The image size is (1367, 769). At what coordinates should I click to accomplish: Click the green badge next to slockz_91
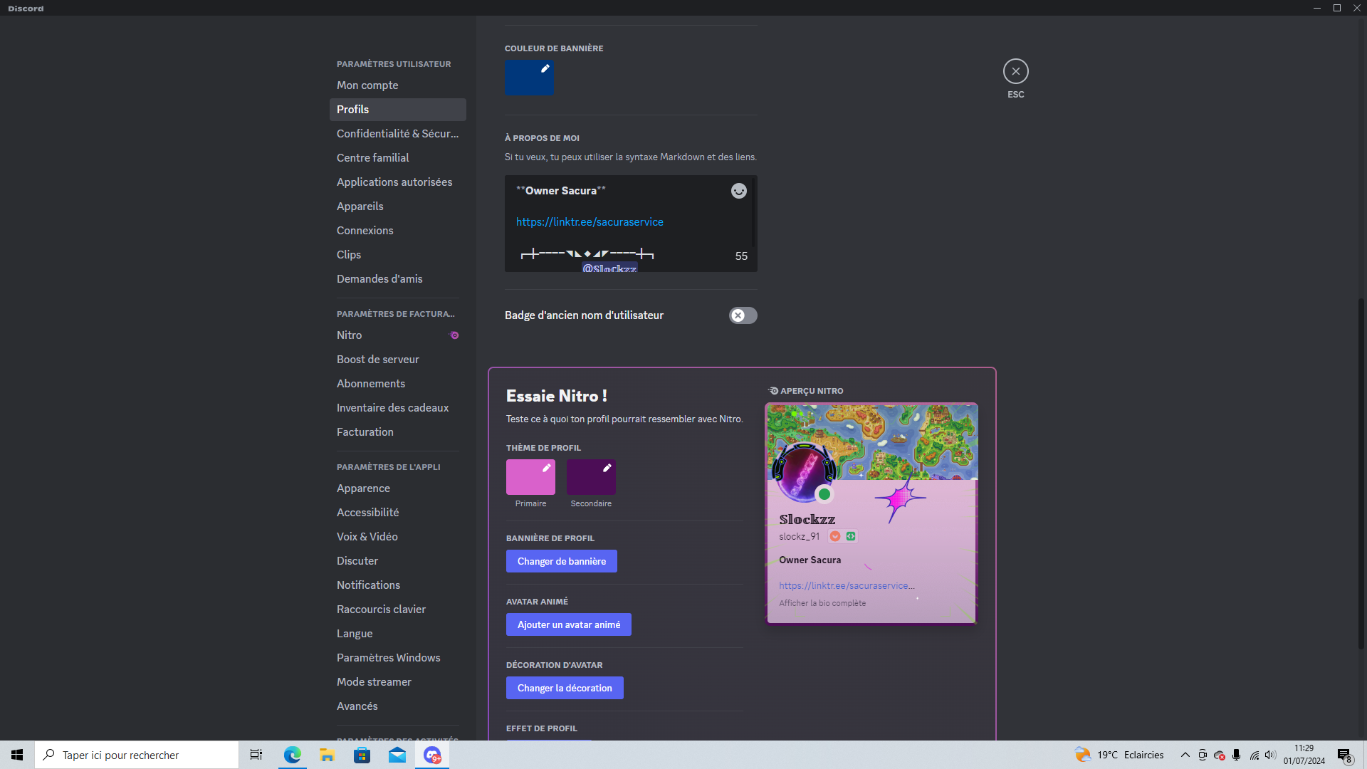tap(851, 536)
